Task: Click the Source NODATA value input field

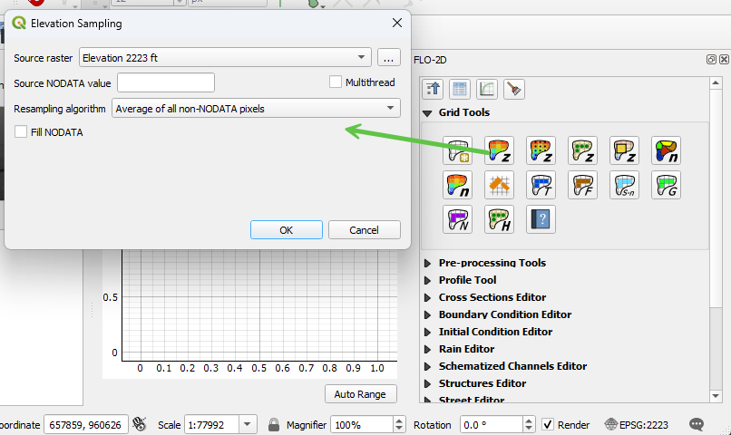Action: coord(166,83)
